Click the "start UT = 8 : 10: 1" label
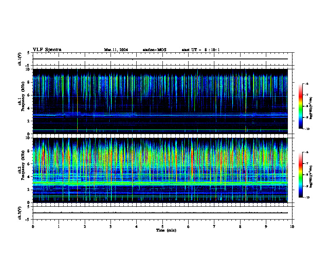This screenshot has width=329, height=254. click(x=201, y=50)
